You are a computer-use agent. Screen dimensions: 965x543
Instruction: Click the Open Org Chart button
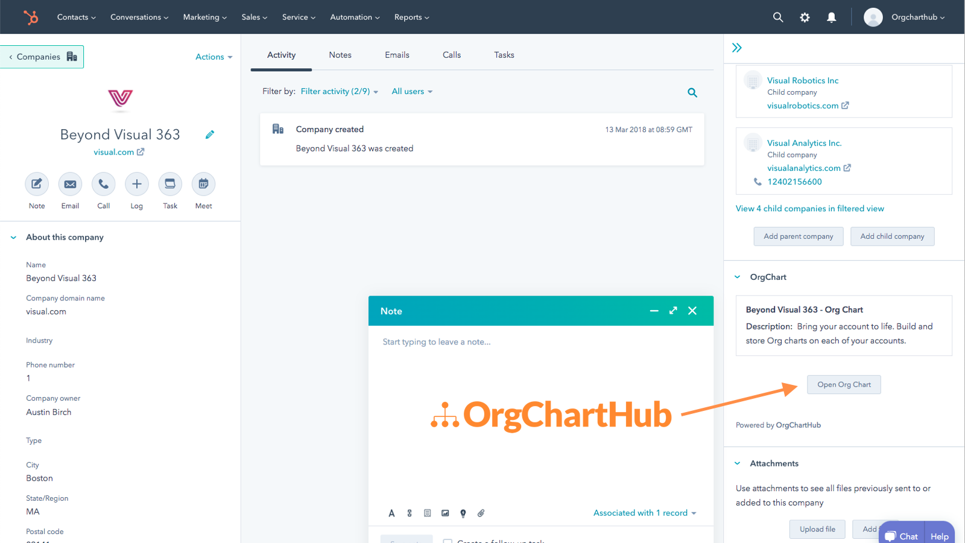click(x=843, y=384)
